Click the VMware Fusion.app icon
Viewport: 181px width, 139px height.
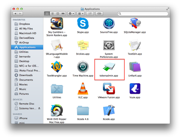pyautogui.click(x=109, y=88)
